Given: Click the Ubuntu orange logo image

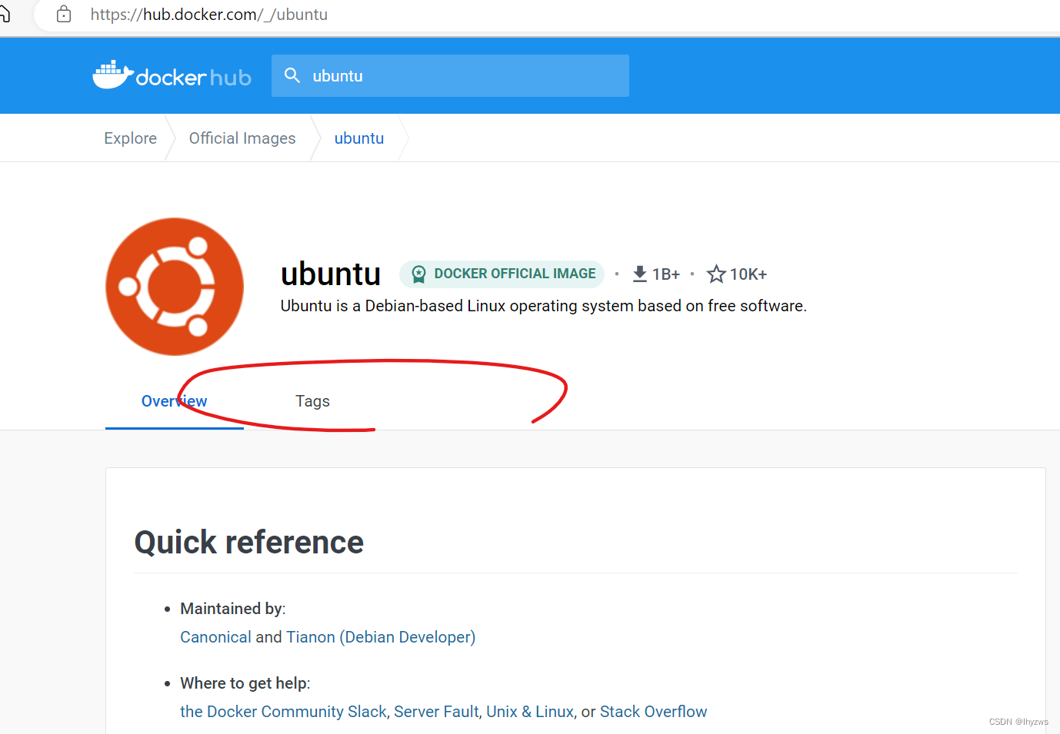Looking at the screenshot, I should pyautogui.click(x=175, y=287).
